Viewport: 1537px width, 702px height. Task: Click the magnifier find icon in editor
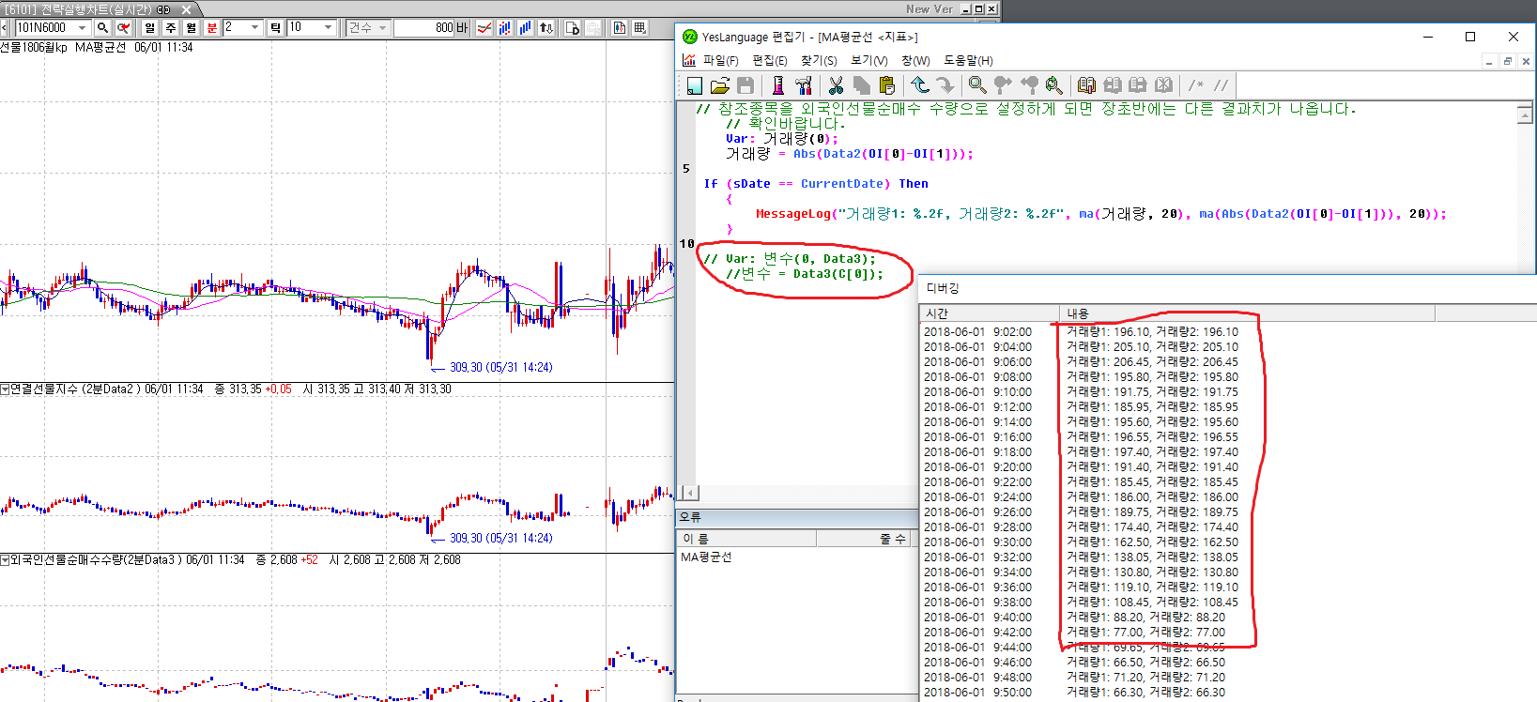click(x=977, y=85)
